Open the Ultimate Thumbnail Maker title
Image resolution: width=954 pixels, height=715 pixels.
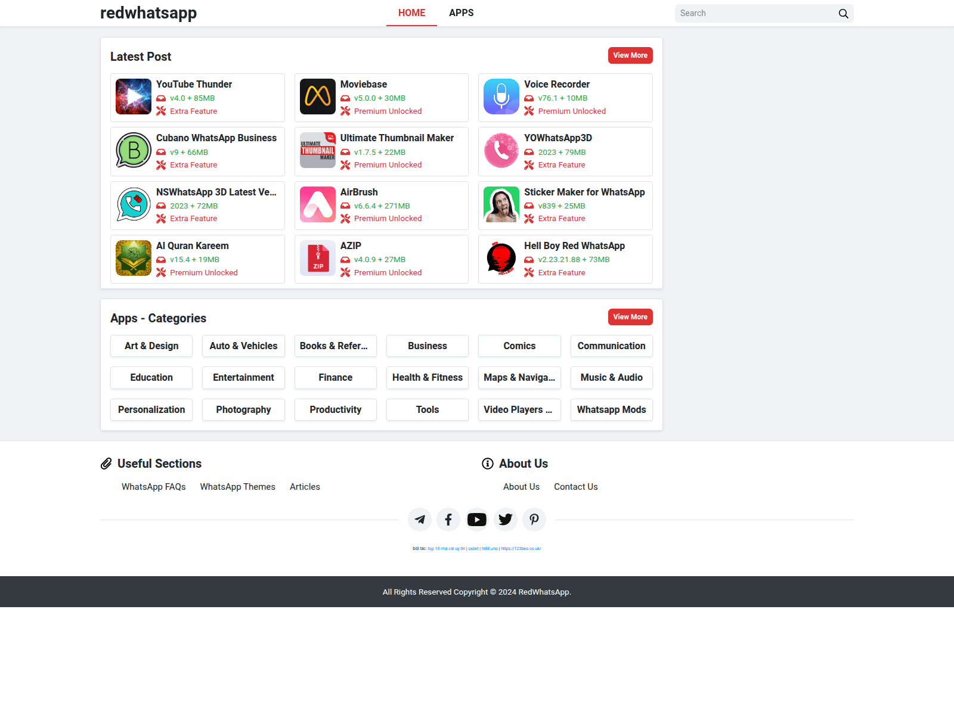click(397, 138)
